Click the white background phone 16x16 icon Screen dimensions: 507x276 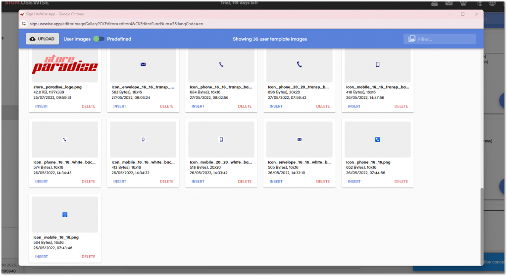[65, 139]
